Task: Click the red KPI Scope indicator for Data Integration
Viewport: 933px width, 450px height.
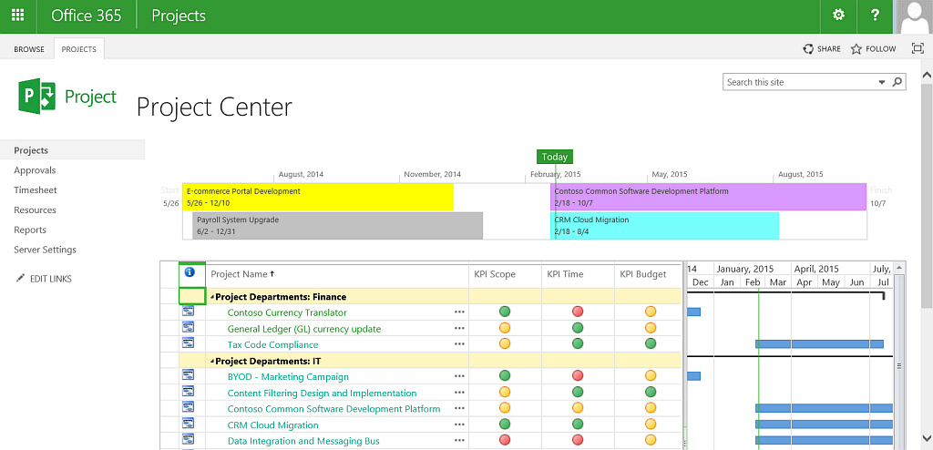Action: (x=505, y=440)
